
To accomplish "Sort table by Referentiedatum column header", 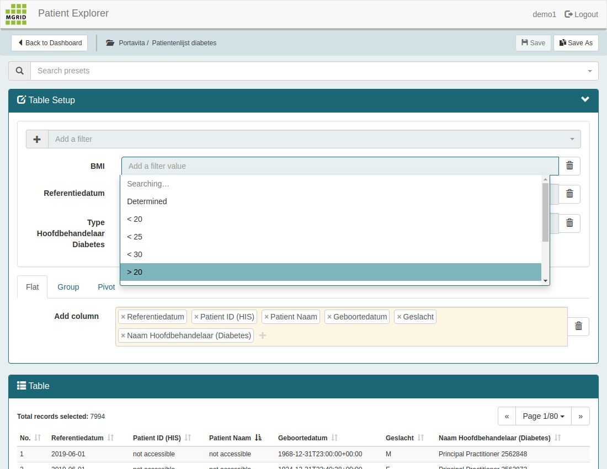I will pyautogui.click(x=110, y=438).
